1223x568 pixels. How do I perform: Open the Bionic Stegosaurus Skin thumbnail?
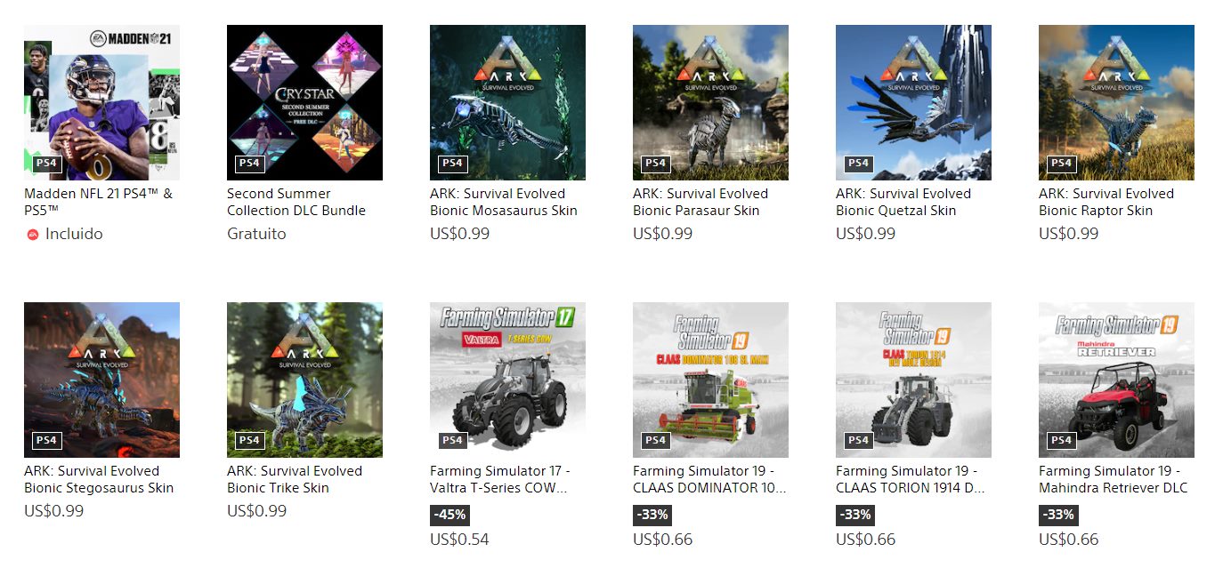(101, 380)
